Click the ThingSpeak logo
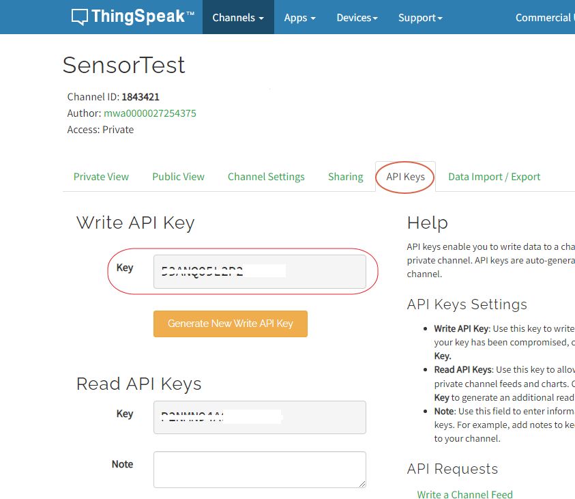Screen dimensions: 575x499 coord(133,17)
